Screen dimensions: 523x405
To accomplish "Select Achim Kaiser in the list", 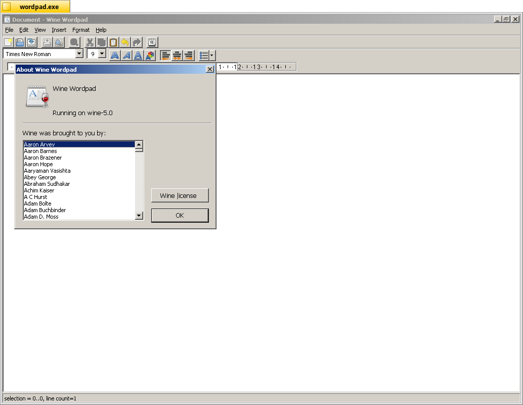I will click(79, 190).
